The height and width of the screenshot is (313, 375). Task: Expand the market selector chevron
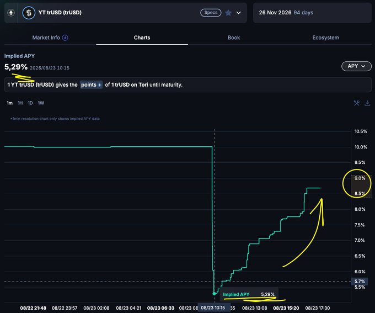[239, 13]
